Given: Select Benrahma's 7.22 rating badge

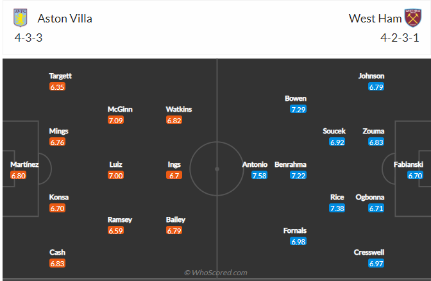Looking at the screenshot, I should 298,175.
